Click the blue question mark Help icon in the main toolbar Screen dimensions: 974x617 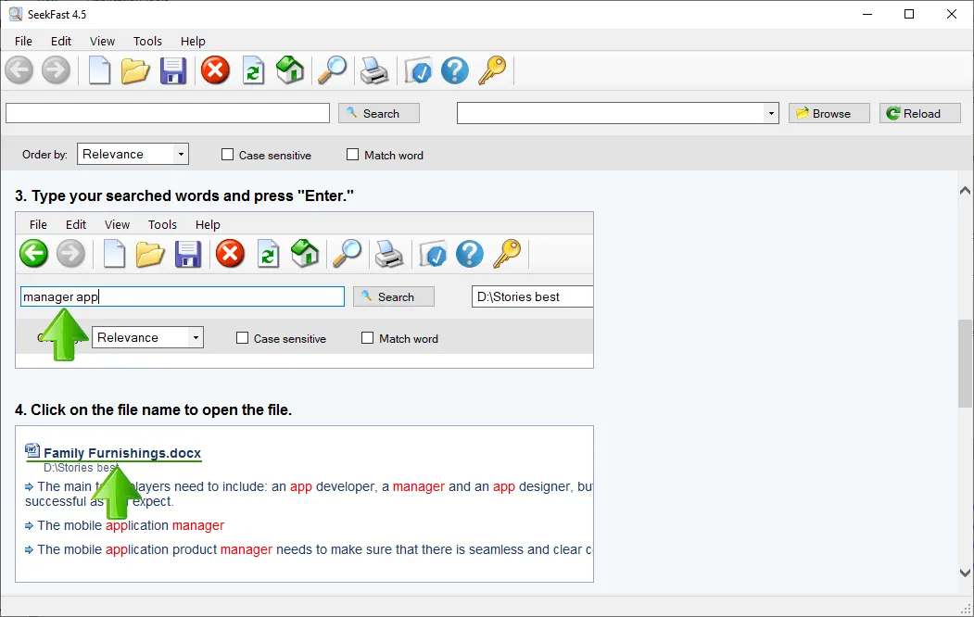click(455, 70)
